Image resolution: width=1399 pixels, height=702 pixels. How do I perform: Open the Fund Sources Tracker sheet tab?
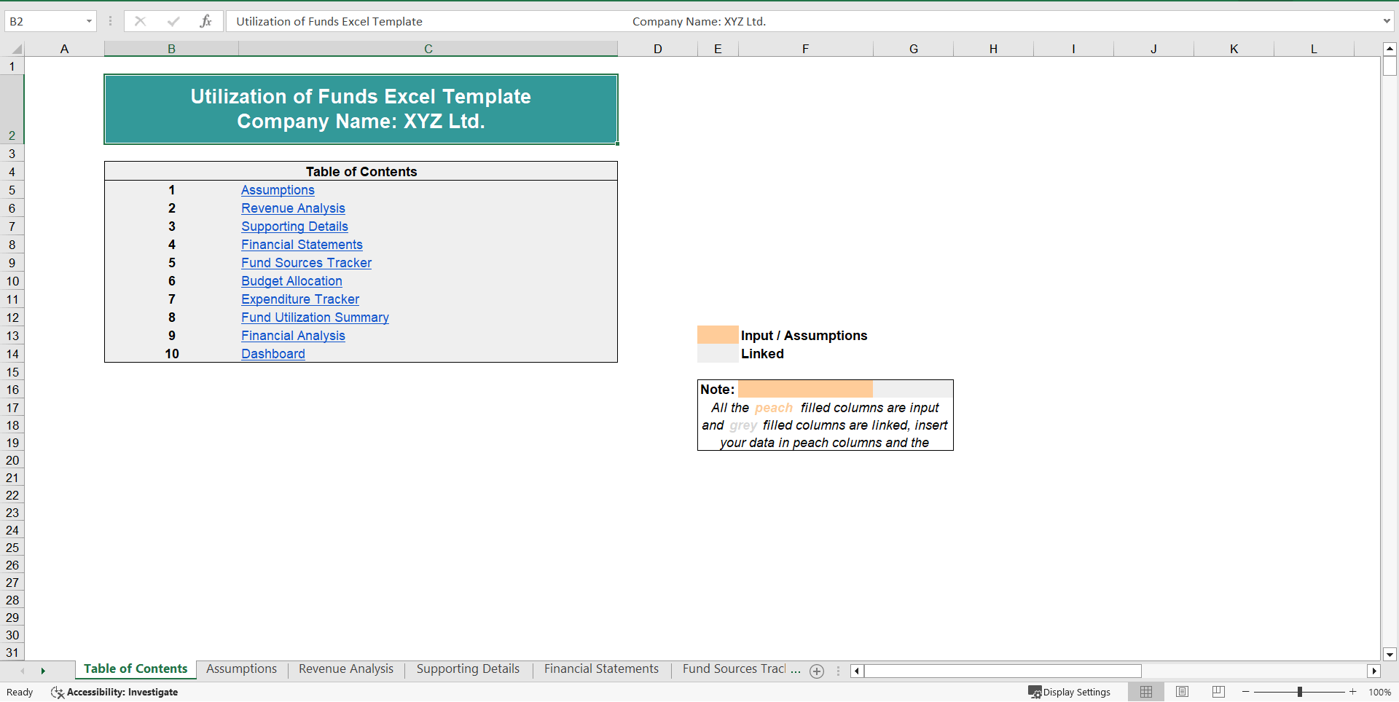(736, 669)
